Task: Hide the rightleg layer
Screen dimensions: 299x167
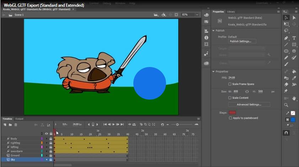Action: click(x=47, y=143)
